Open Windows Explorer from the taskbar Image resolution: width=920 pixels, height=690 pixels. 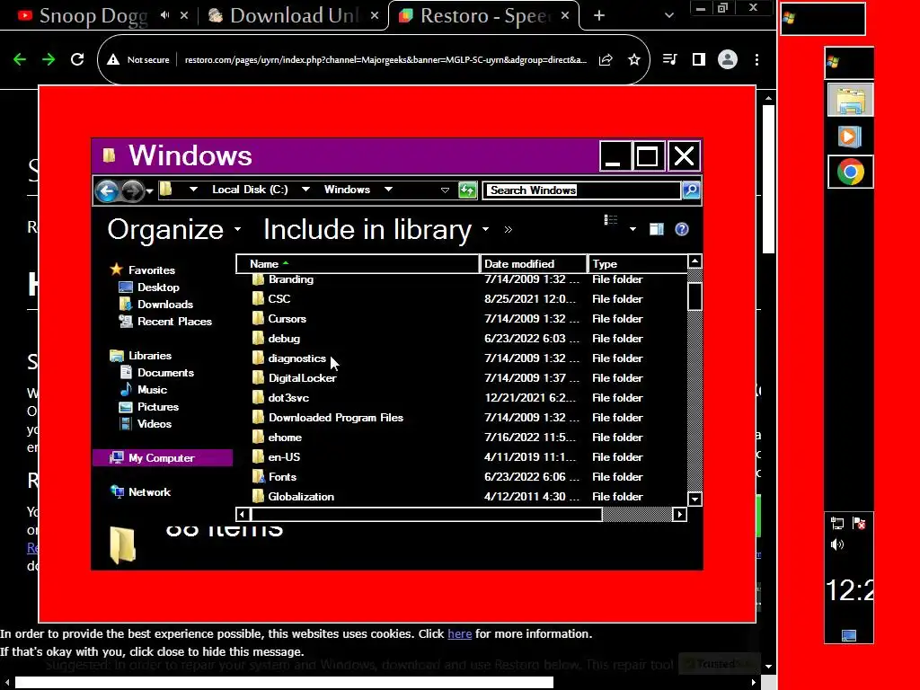click(850, 100)
